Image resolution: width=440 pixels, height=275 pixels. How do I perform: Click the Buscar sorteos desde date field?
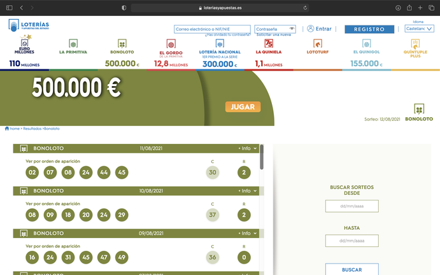click(x=352, y=206)
